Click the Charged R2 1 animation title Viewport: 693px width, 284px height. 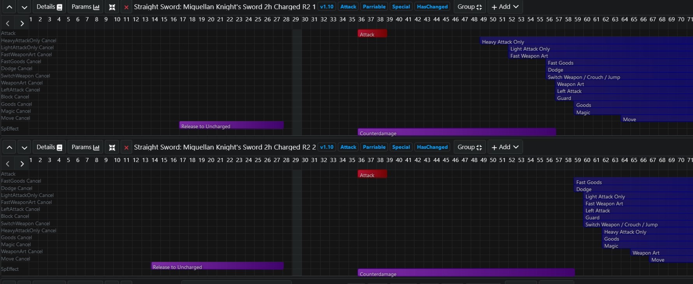click(x=225, y=7)
